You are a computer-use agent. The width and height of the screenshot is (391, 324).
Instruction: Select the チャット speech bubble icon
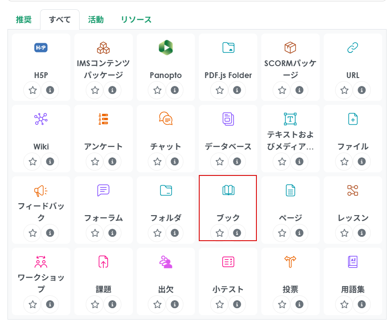pos(165,119)
